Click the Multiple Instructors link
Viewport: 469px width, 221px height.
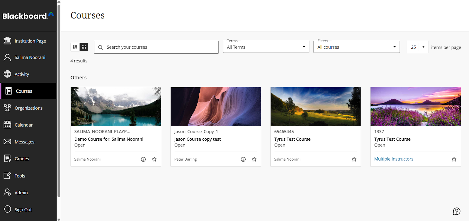(x=394, y=159)
